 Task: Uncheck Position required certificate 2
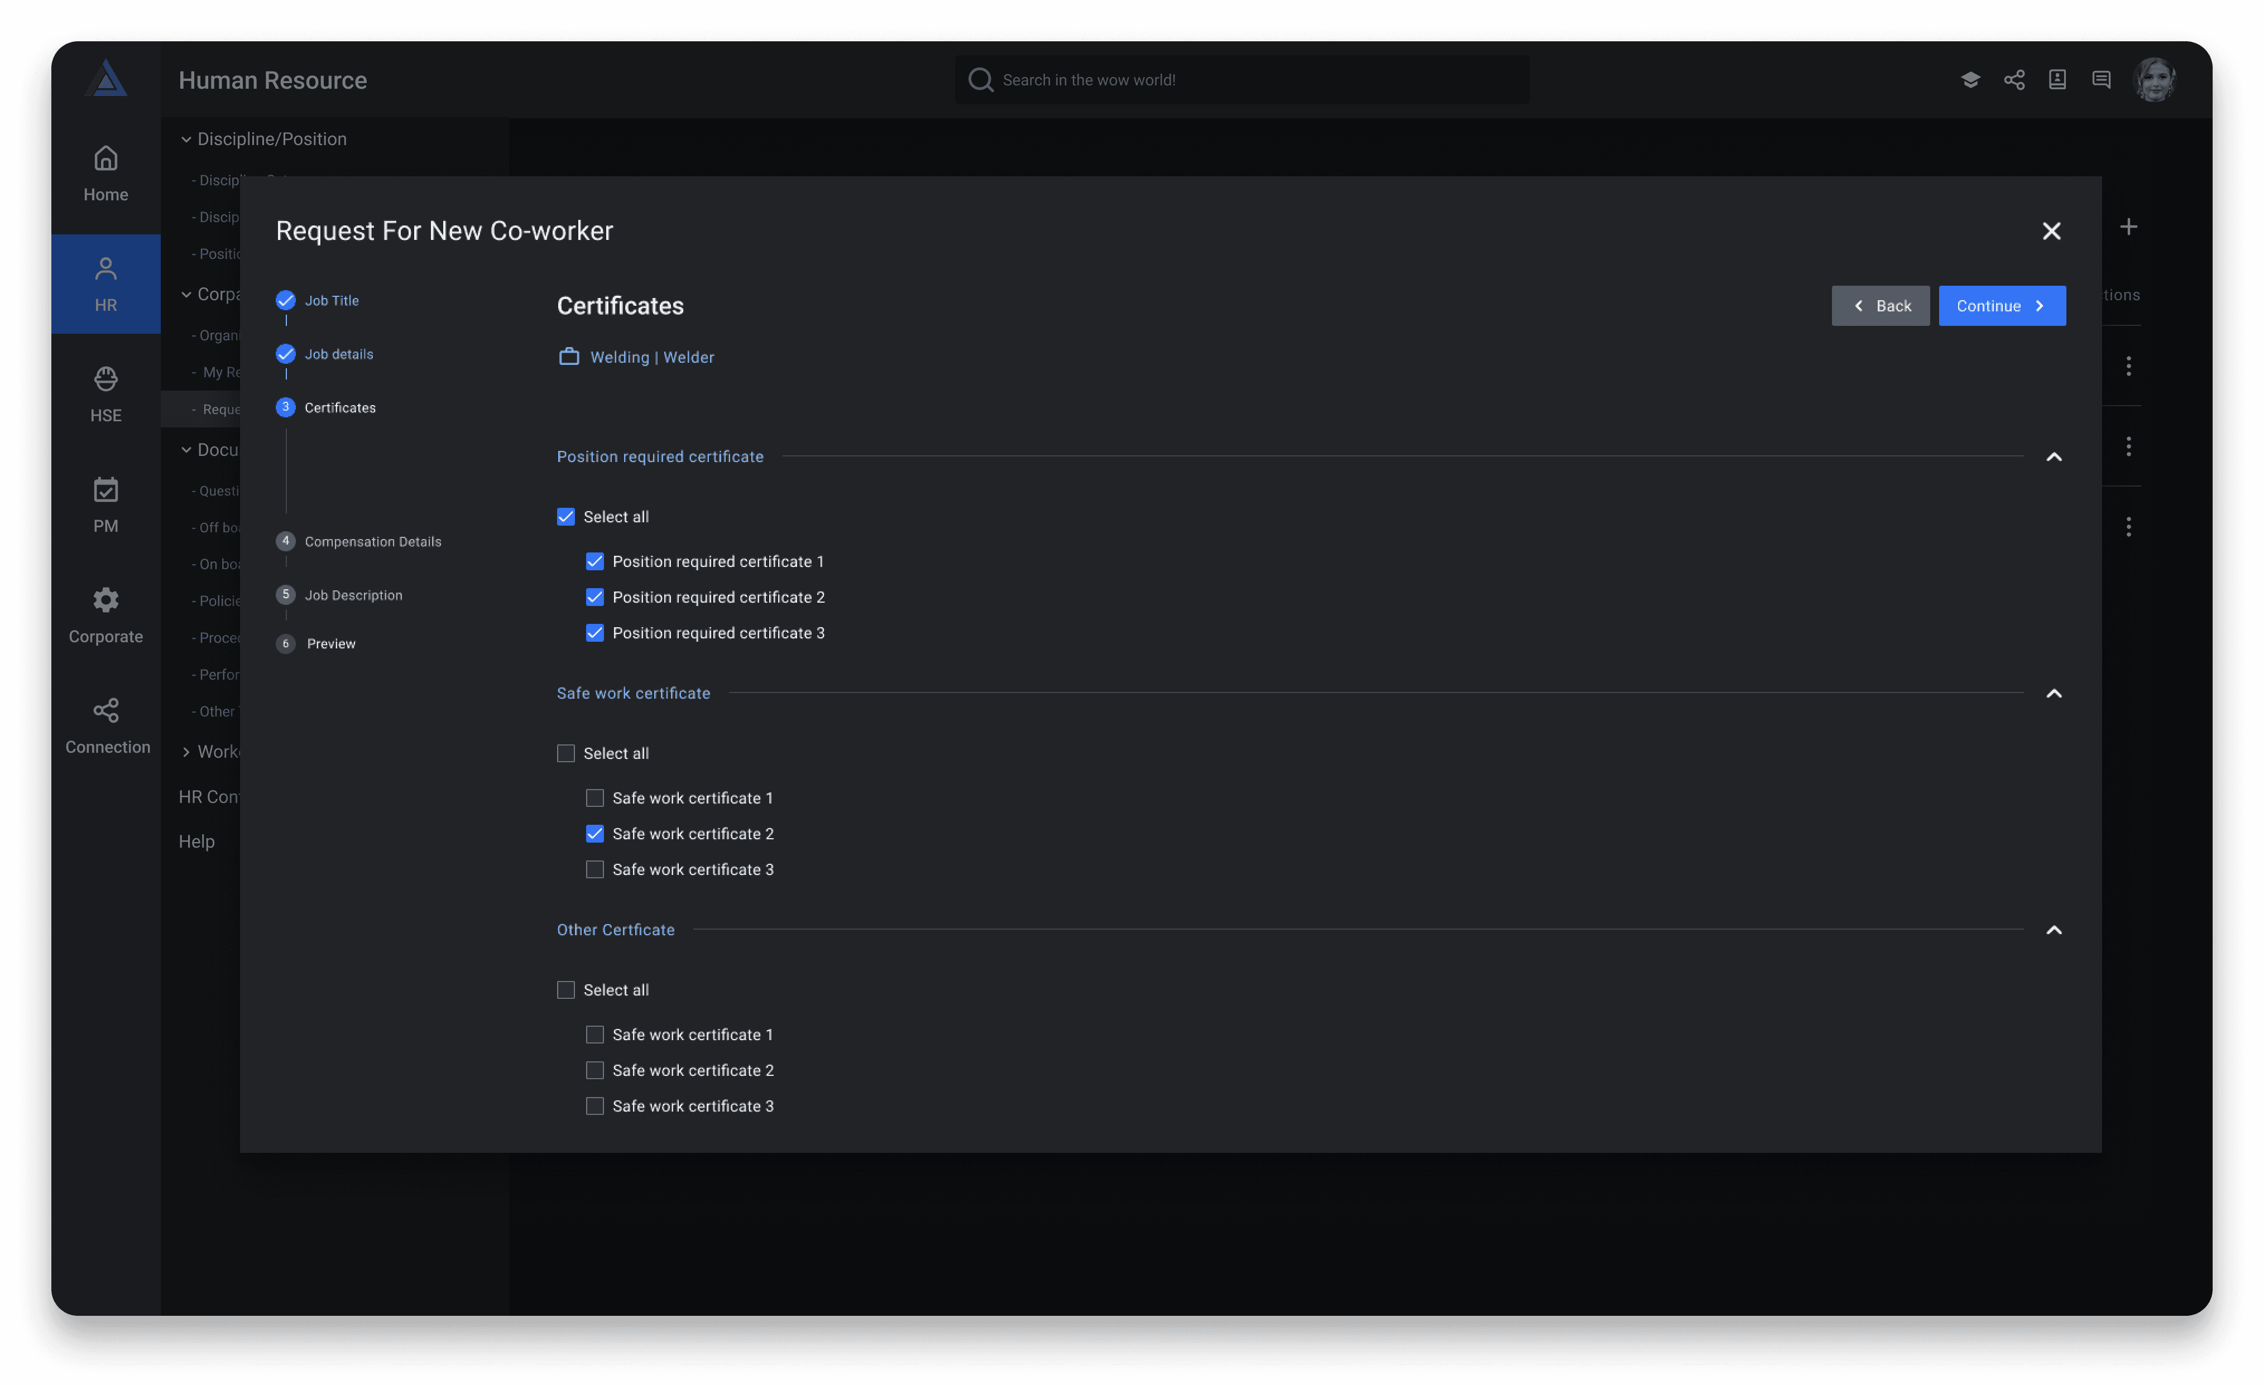point(594,597)
